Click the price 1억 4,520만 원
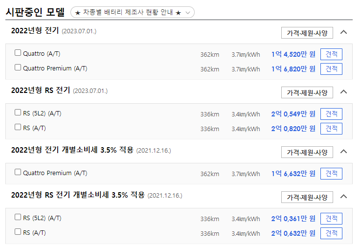Screen dimensions: 361x248 pyautogui.click(x=293, y=54)
